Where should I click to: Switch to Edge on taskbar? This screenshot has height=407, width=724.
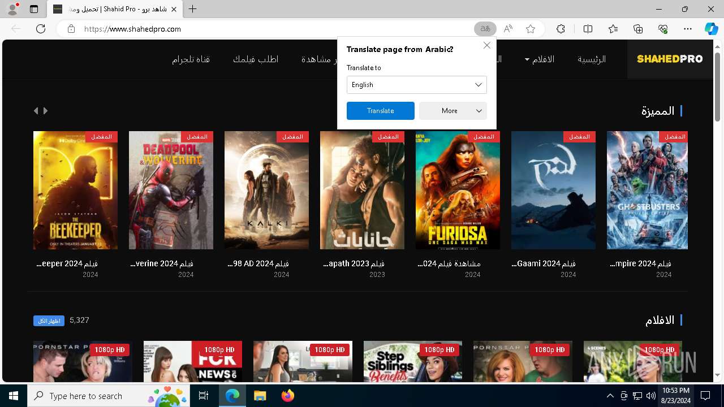(x=232, y=396)
